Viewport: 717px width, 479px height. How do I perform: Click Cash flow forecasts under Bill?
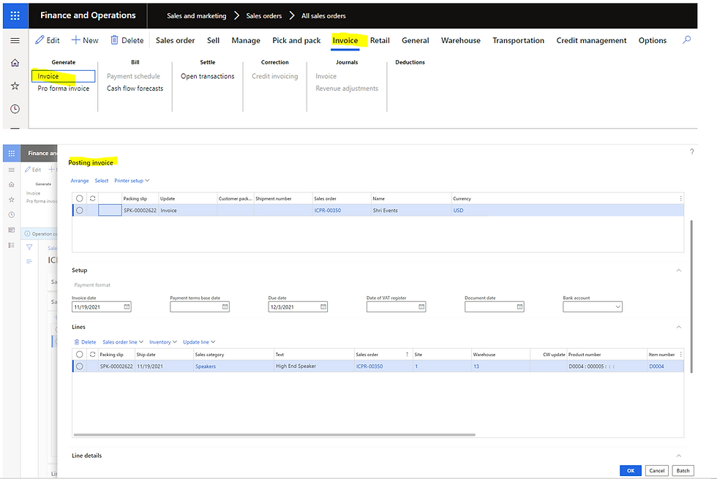pyautogui.click(x=135, y=88)
